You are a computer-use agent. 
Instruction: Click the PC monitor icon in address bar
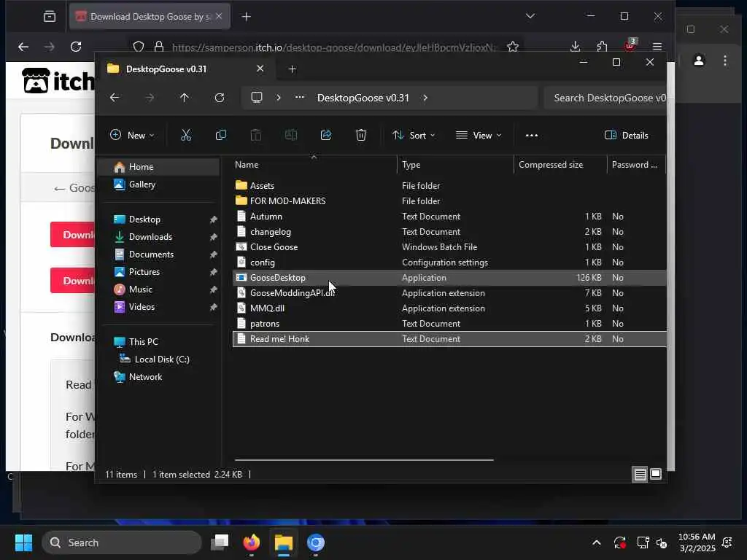tap(257, 98)
